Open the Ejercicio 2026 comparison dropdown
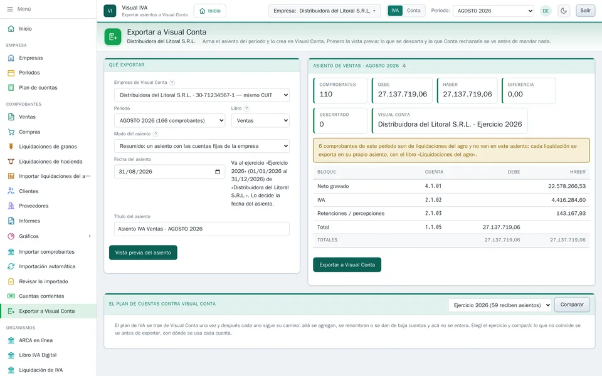Screen dimensions: 602x376 (500, 305)
